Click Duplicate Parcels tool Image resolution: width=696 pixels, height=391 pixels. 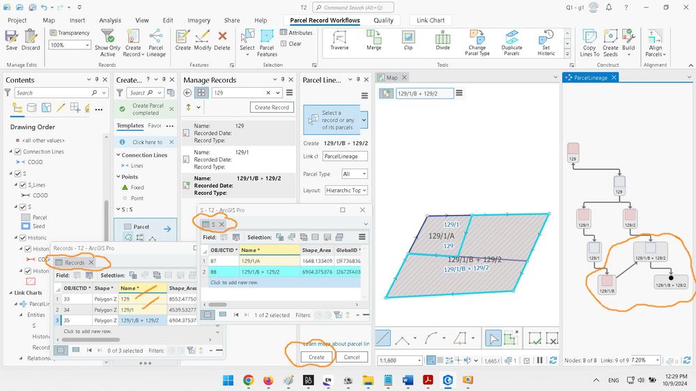(512, 43)
